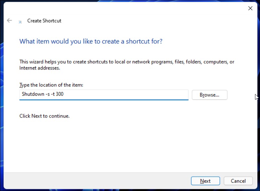This screenshot has height=191, width=260.
Task: Close the Create Shortcut dialog
Action: 250,8
